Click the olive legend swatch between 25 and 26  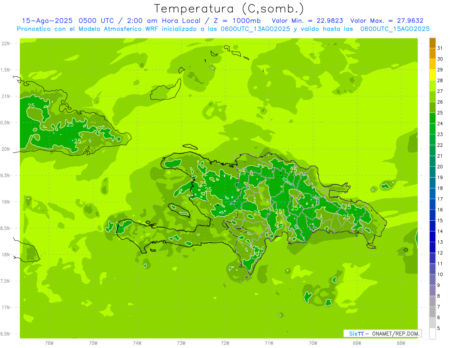tap(432, 107)
